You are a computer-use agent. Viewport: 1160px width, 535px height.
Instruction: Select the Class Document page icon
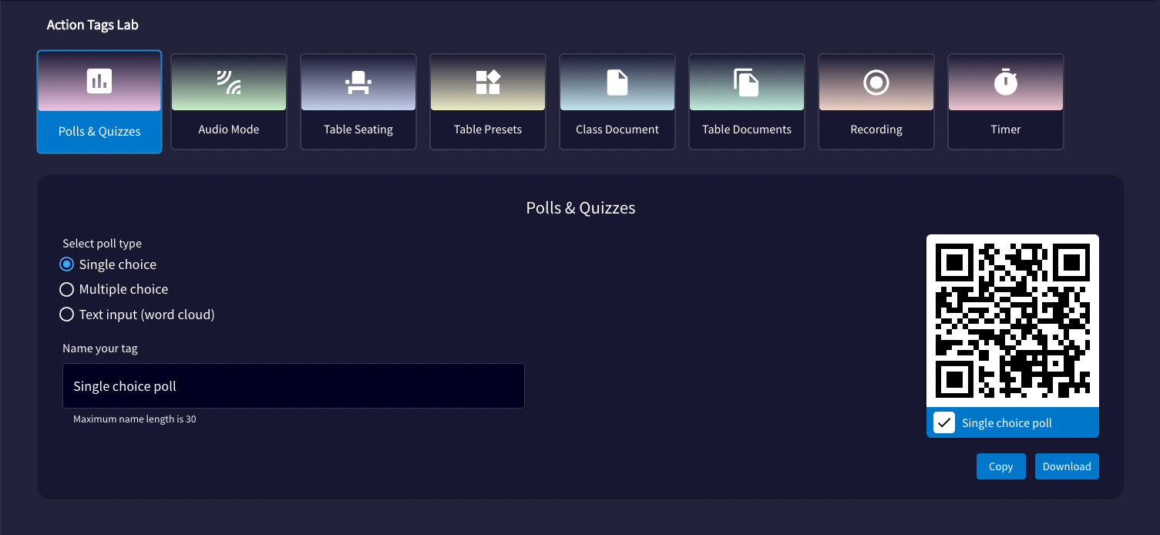617,82
